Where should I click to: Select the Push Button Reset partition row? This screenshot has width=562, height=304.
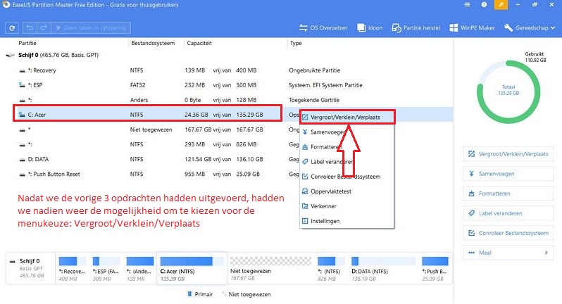click(227, 174)
